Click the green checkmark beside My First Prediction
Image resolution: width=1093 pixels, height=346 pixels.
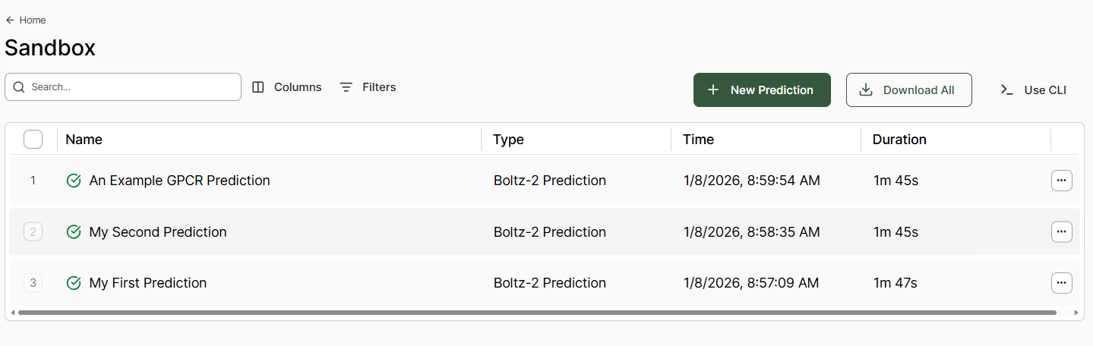point(74,283)
